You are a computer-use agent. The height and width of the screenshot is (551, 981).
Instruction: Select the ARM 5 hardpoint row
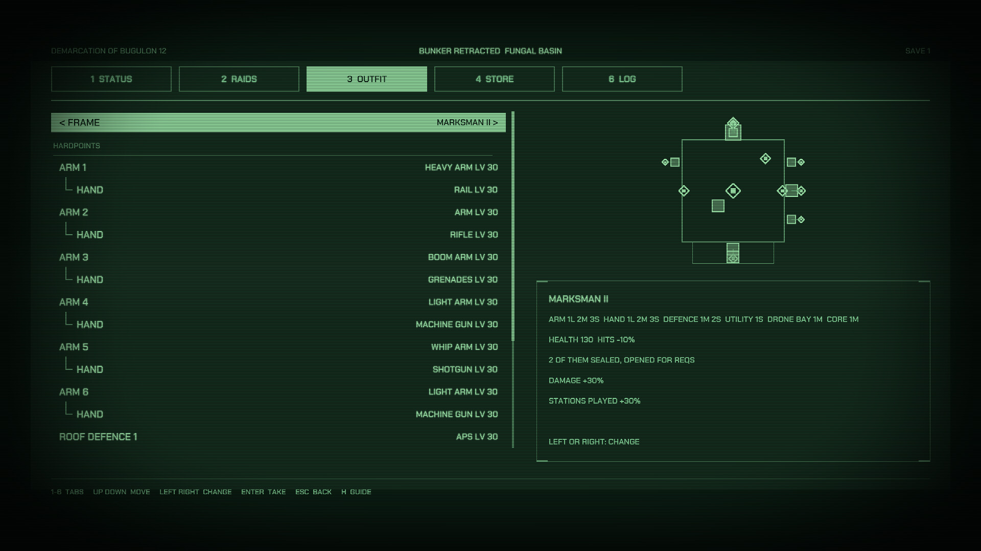coord(278,347)
